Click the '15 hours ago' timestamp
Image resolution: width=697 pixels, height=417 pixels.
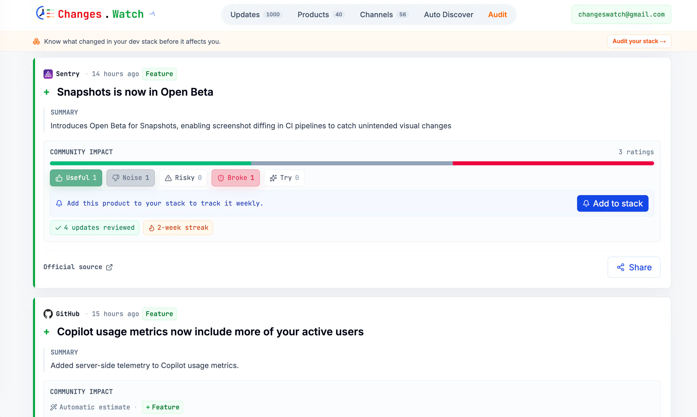115,314
